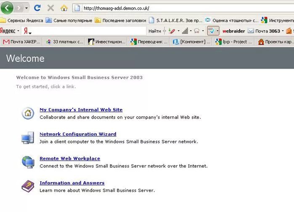The width and height of the screenshot is (294, 212).
Task: Open the Сервисы Яндекса bookmarks folder
Action: (x=21, y=20)
